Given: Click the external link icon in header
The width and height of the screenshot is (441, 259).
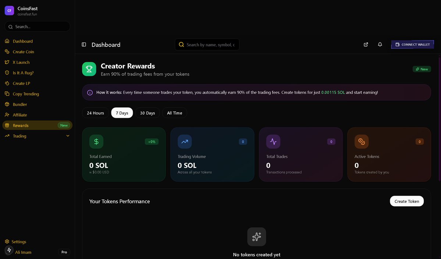Looking at the screenshot, I should coord(366,44).
